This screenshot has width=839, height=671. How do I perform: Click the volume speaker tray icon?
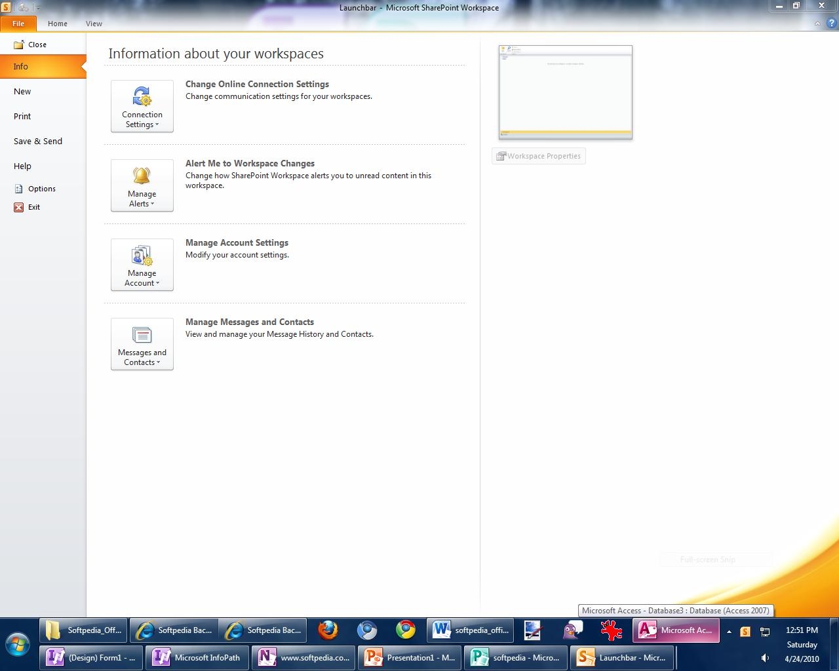point(764,659)
